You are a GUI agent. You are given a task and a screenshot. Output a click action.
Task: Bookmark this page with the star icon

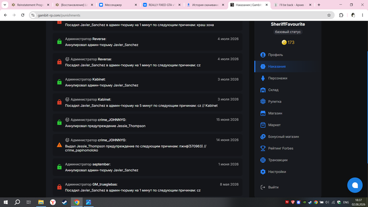point(329,16)
